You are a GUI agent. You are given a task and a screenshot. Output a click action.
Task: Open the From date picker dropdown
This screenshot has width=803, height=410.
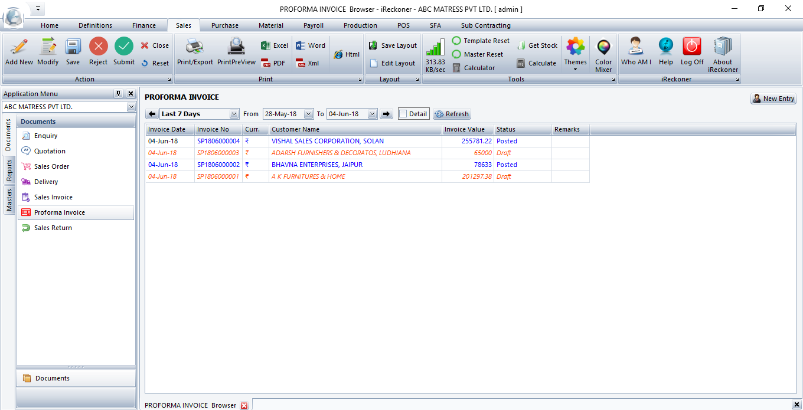308,114
